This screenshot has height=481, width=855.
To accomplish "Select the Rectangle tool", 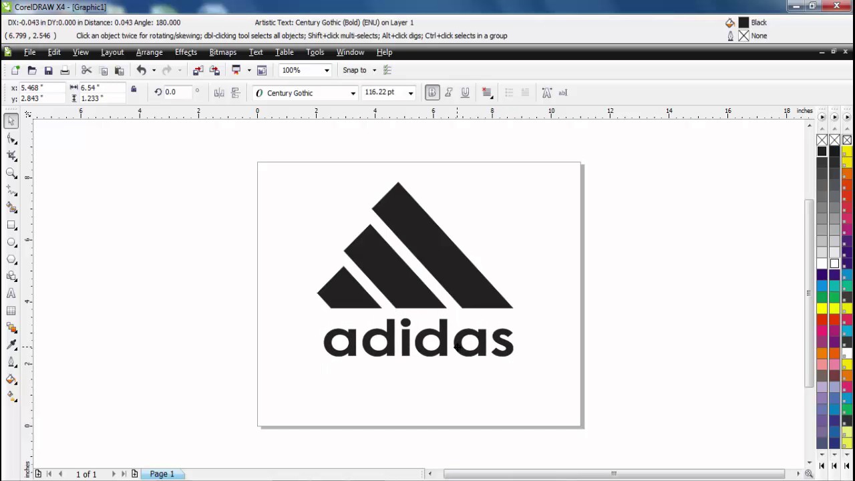I will coord(11,225).
